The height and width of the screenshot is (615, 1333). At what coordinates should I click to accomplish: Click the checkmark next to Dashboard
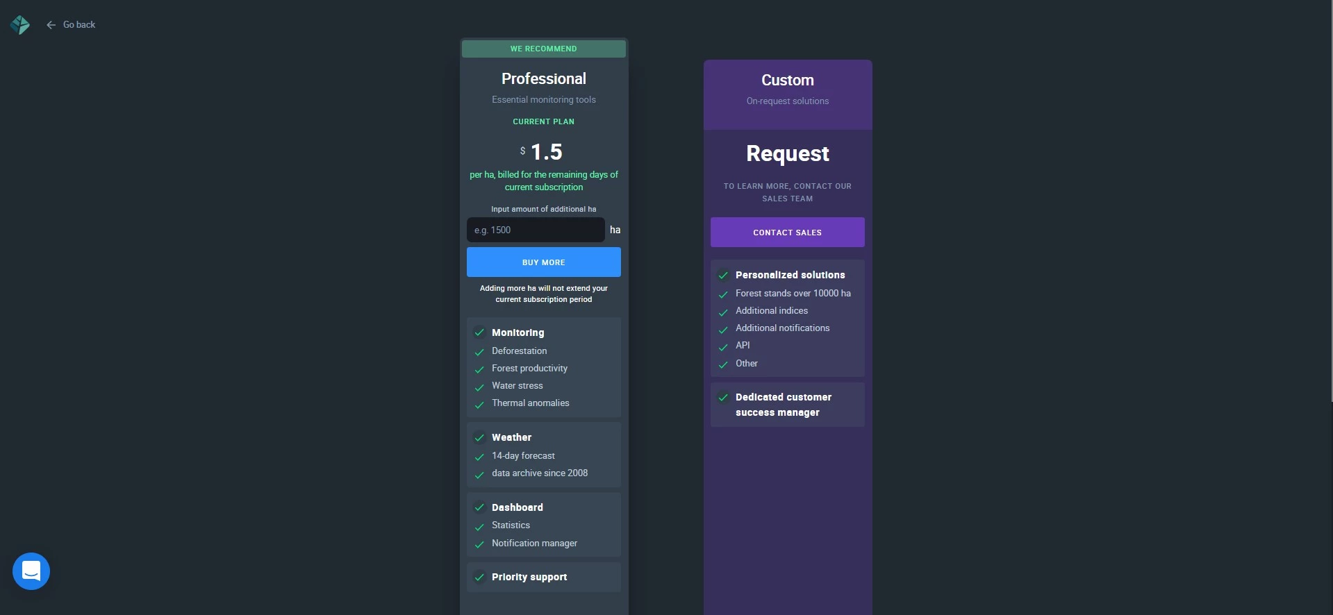479,507
